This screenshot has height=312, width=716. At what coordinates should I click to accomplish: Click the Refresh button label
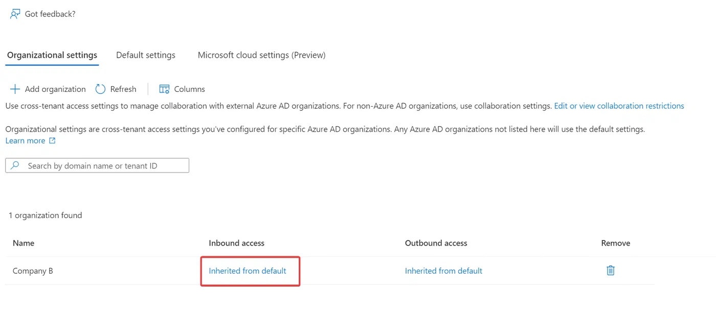[123, 89]
